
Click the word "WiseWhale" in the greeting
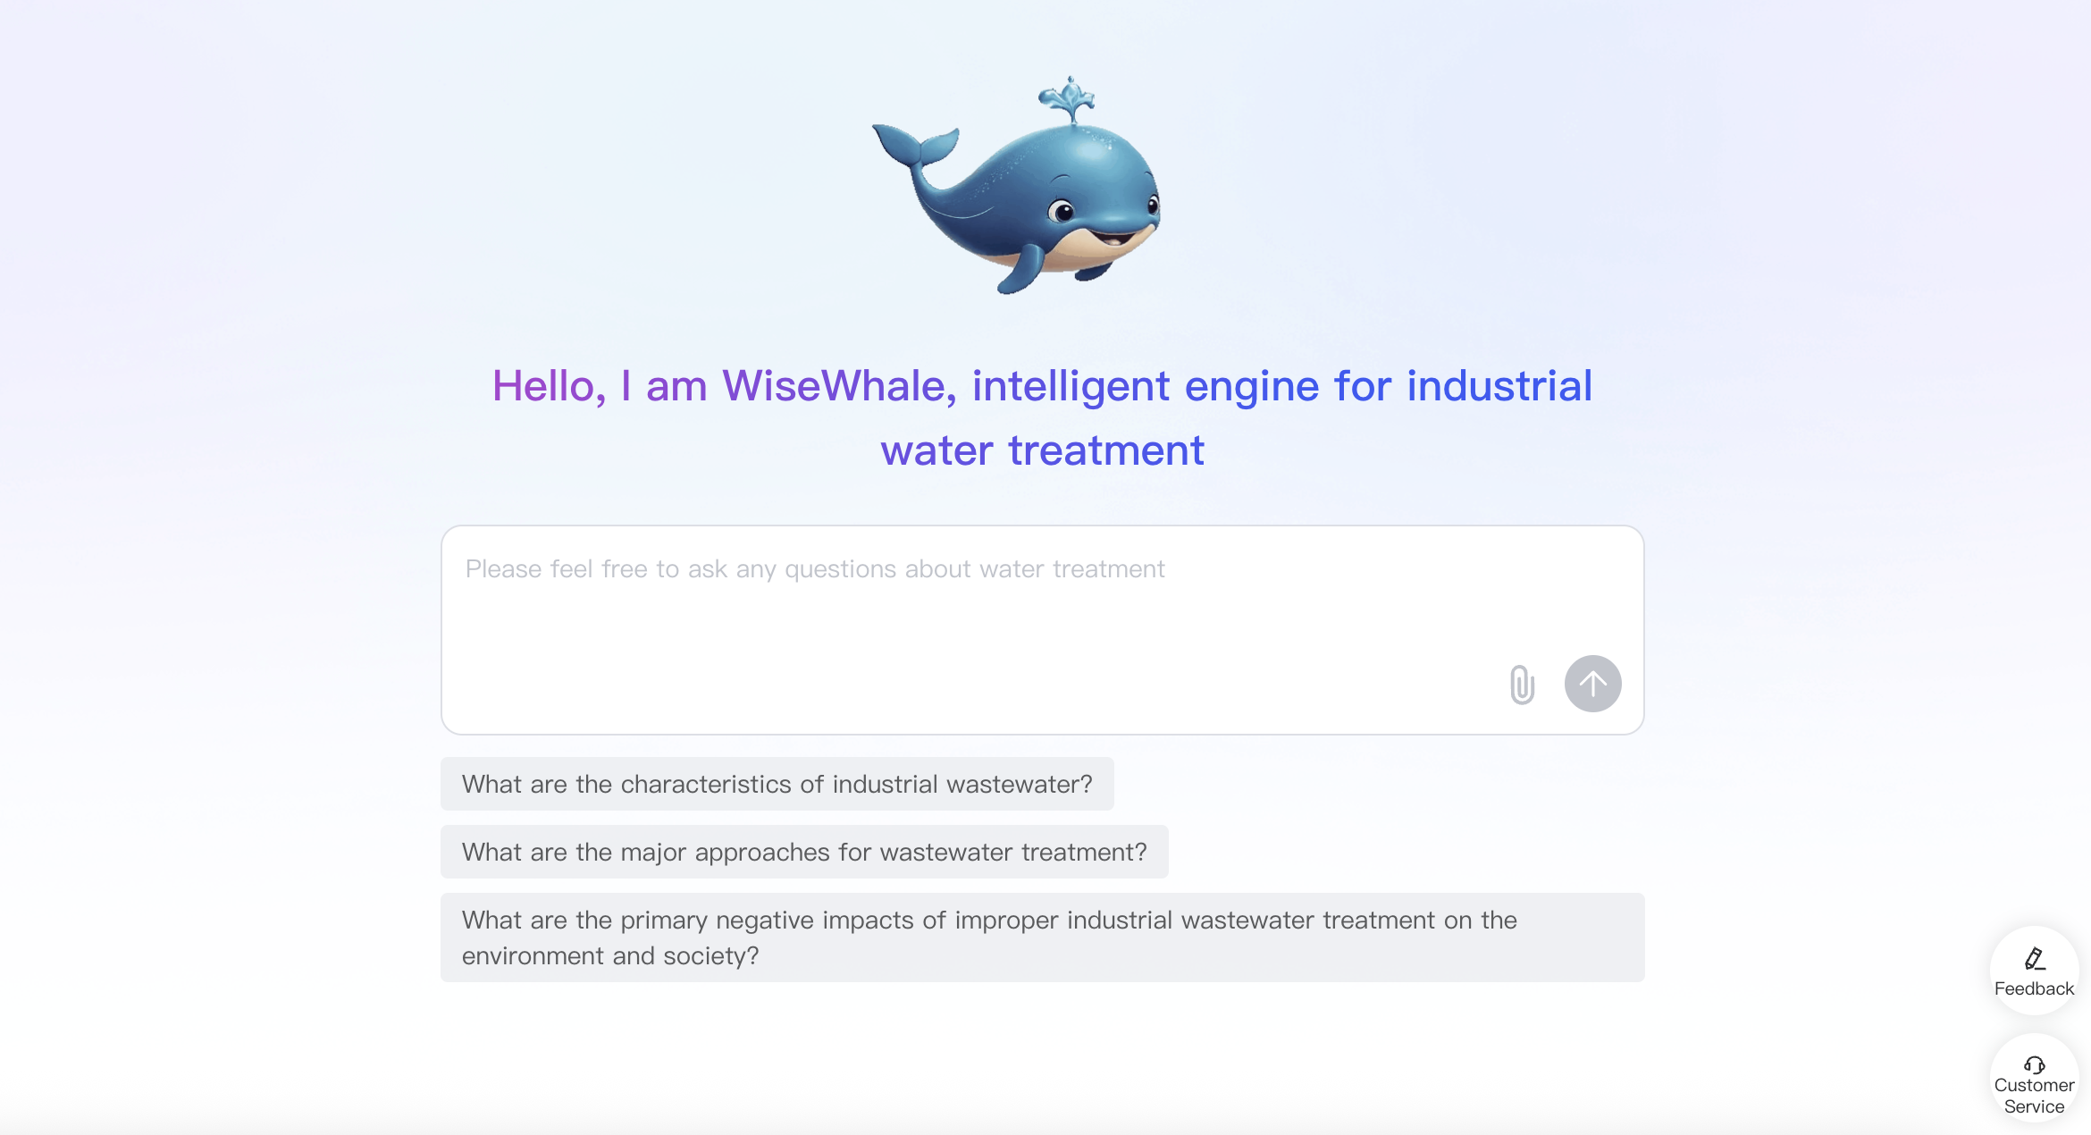[839, 386]
